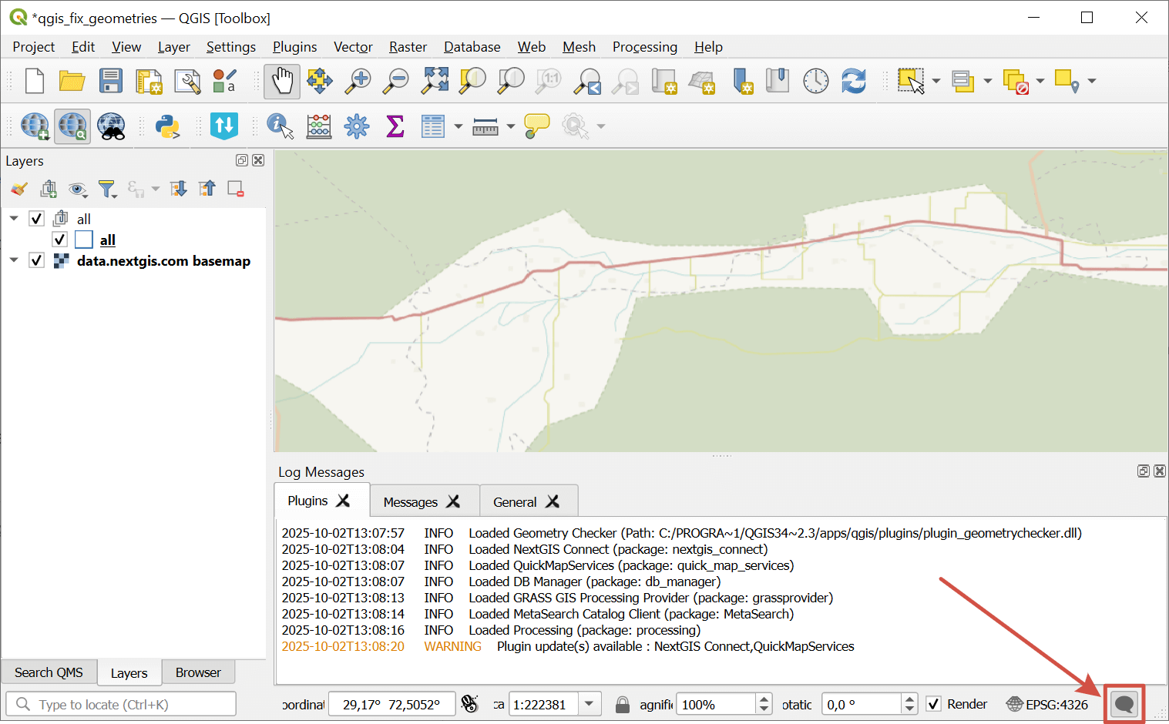Open the log messages speech bubble icon

[x=1124, y=704]
